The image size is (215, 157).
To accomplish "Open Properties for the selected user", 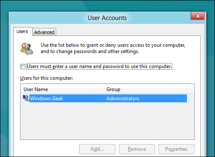I will click(176, 149).
